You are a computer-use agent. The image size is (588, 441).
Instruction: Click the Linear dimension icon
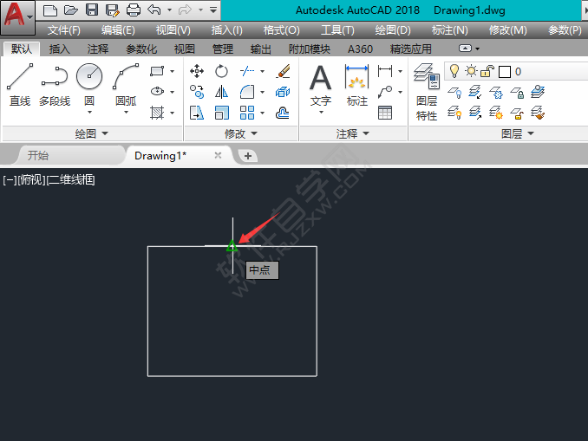(385, 71)
